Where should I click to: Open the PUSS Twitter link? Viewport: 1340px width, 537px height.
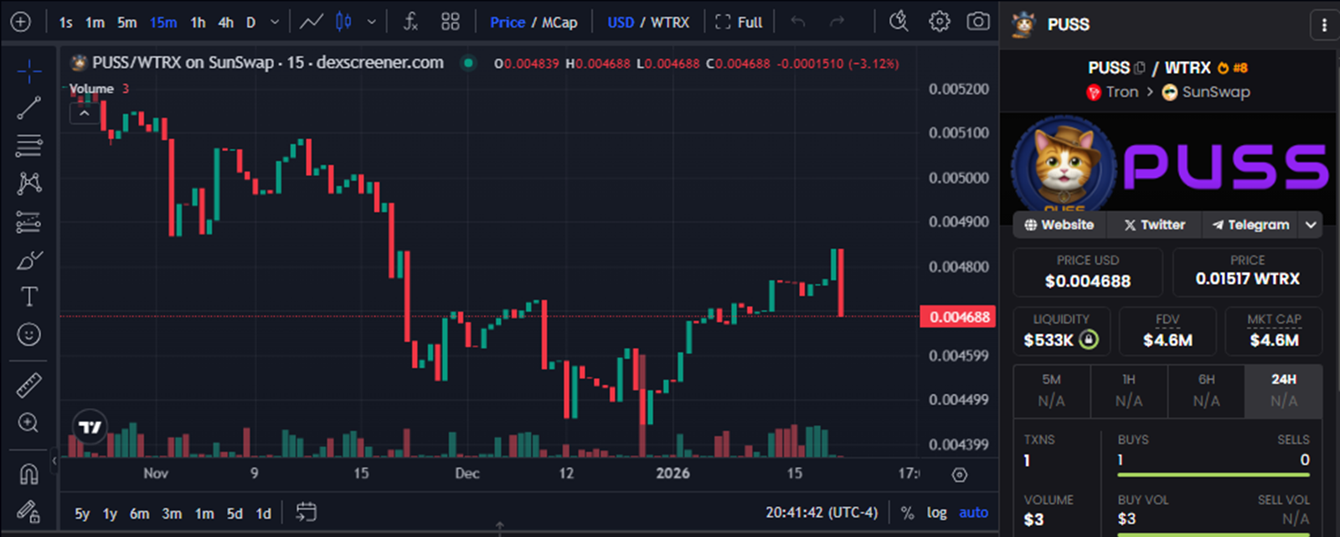(1154, 225)
